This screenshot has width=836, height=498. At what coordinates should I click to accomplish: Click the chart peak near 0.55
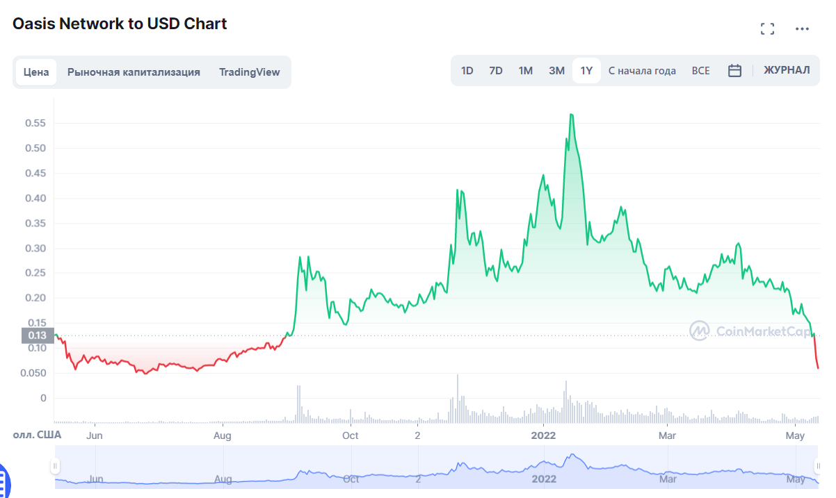click(571, 115)
